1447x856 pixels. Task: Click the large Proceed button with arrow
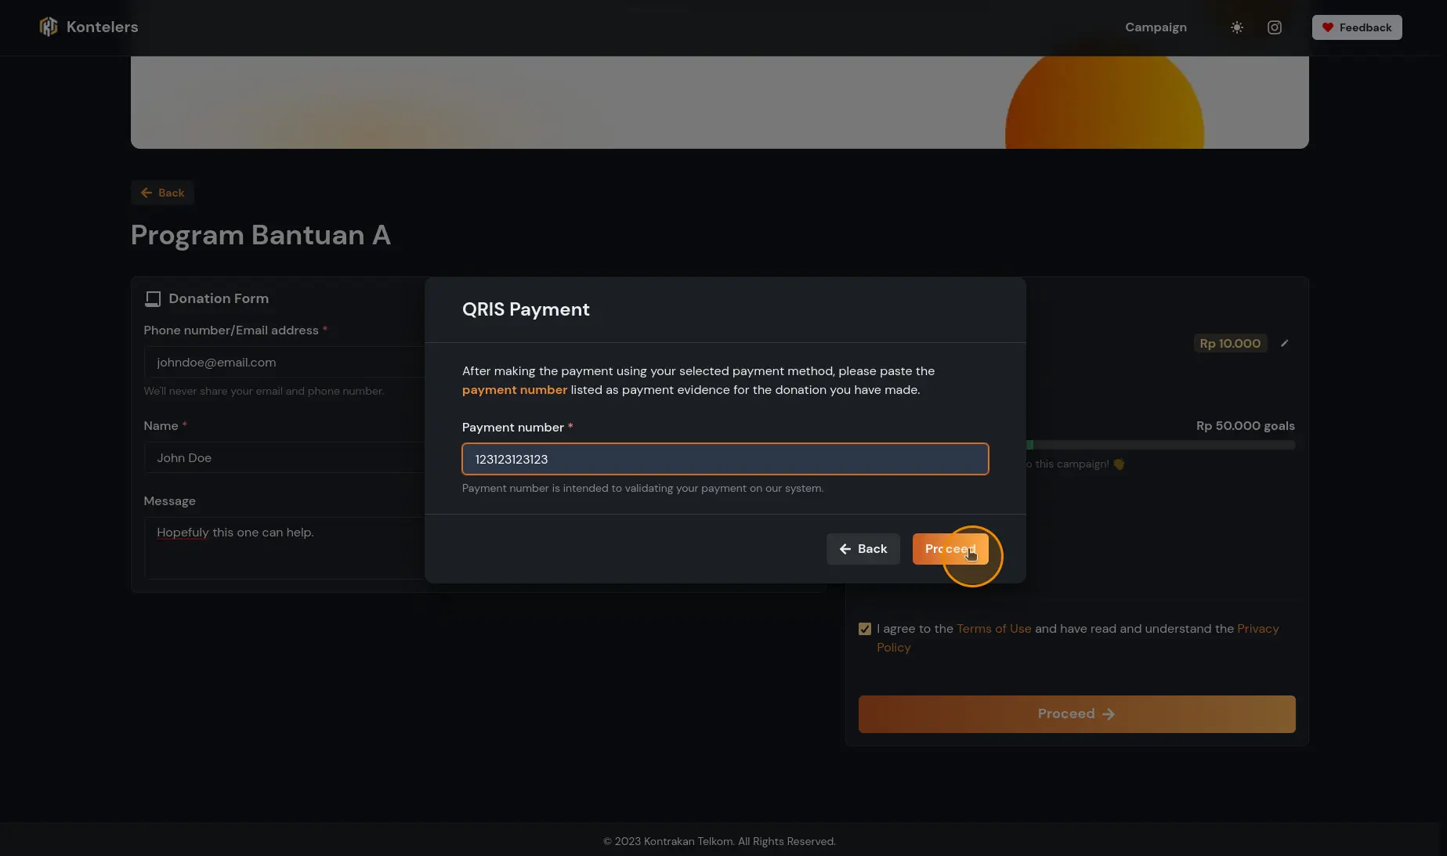coord(1076,714)
